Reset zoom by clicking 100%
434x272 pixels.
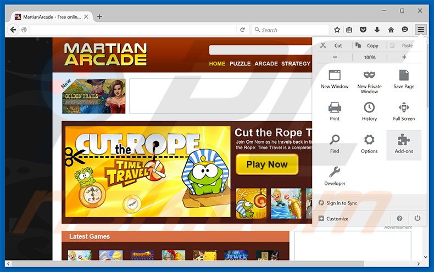pyautogui.click(x=370, y=57)
